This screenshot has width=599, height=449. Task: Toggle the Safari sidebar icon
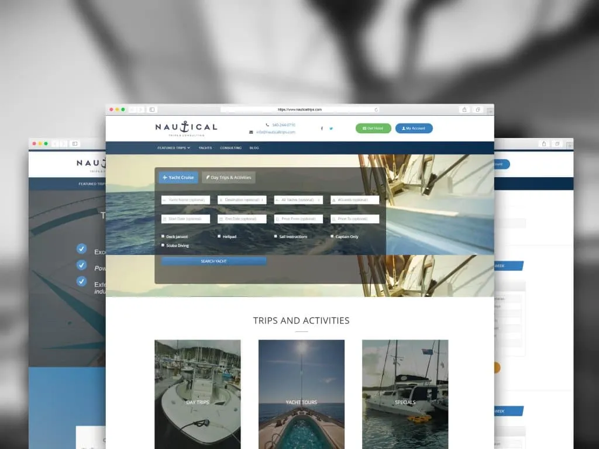pyautogui.click(x=152, y=109)
